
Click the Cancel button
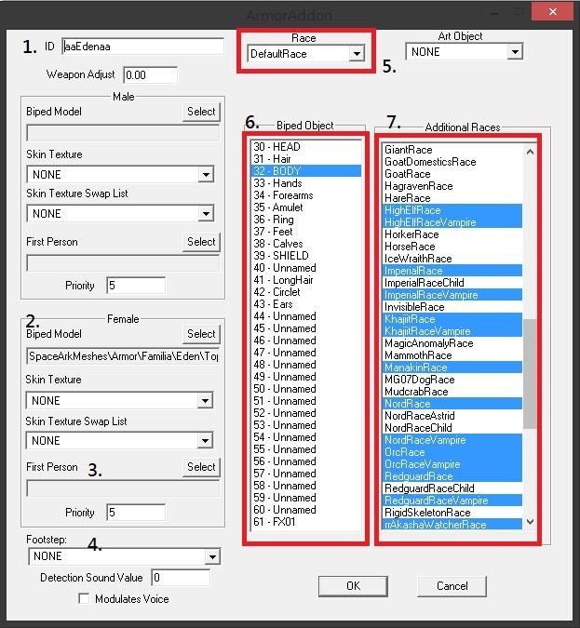pyautogui.click(x=452, y=585)
